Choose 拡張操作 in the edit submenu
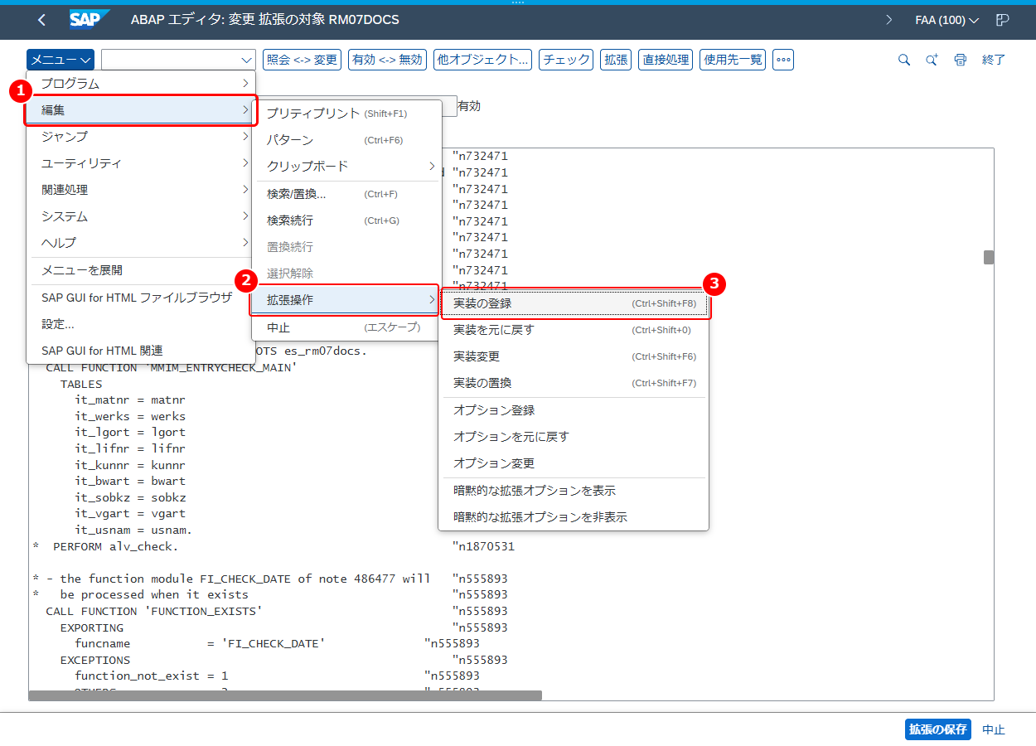Screen dimensions: 1036x746 point(346,300)
